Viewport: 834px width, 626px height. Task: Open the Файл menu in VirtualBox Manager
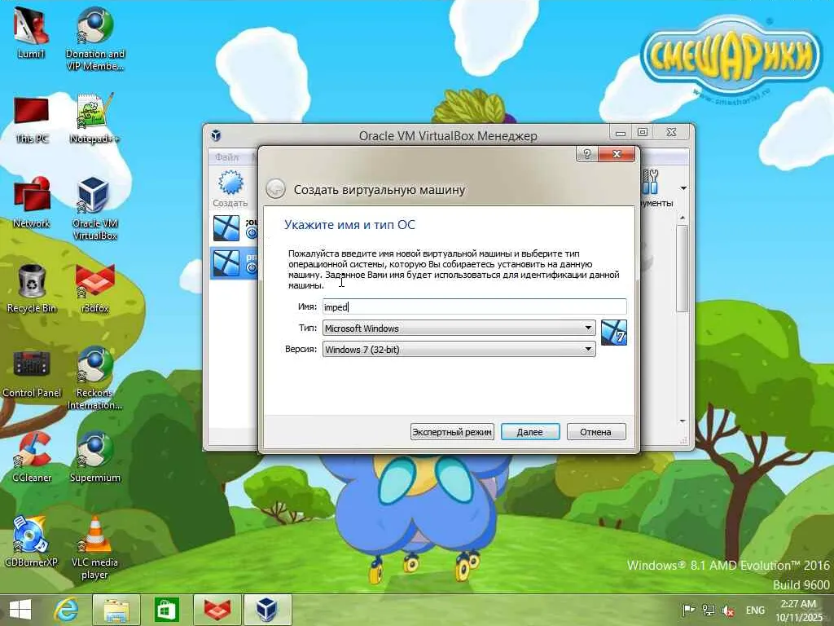(227, 157)
